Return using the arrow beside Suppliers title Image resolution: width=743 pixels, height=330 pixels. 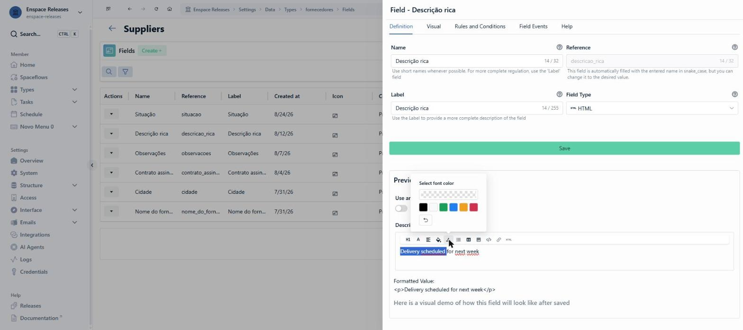[x=112, y=29]
